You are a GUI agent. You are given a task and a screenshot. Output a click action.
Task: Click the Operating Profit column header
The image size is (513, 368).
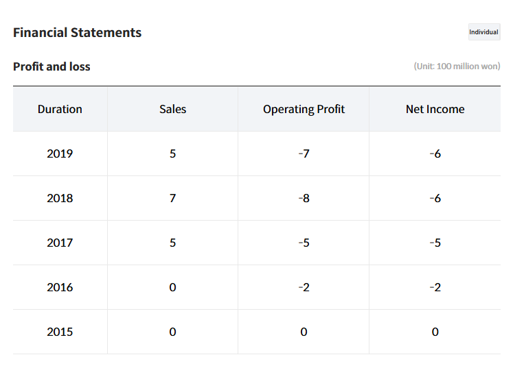pyautogui.click(x=304, y=109)
